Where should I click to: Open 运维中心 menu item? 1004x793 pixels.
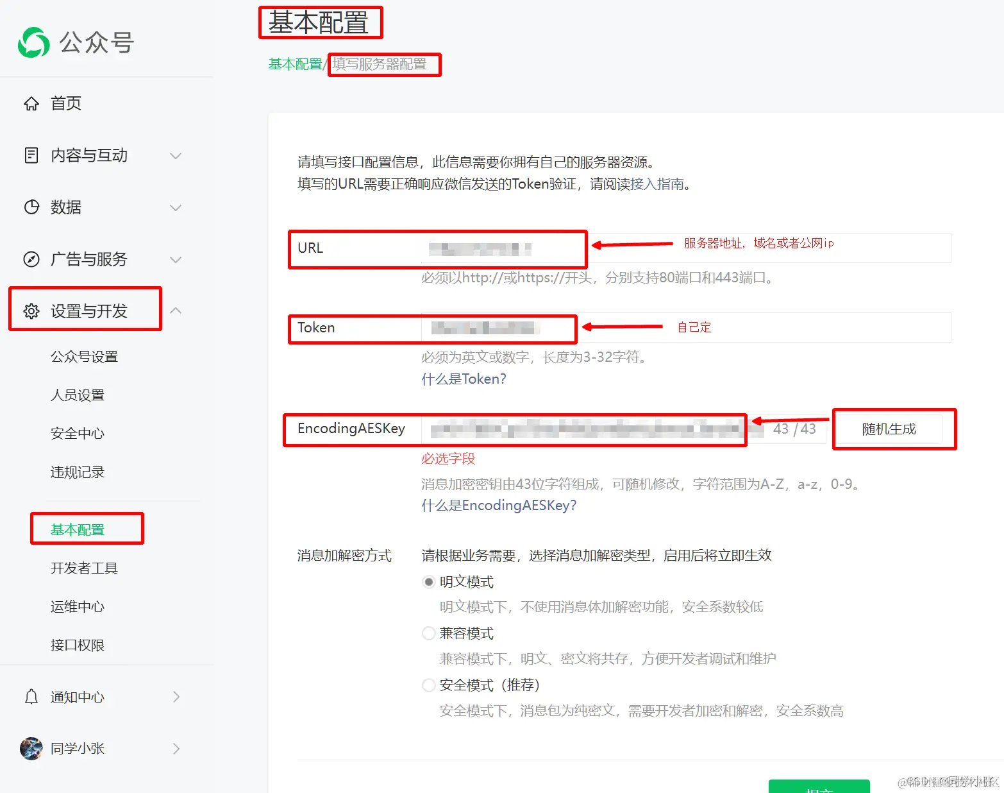(78, 607)
